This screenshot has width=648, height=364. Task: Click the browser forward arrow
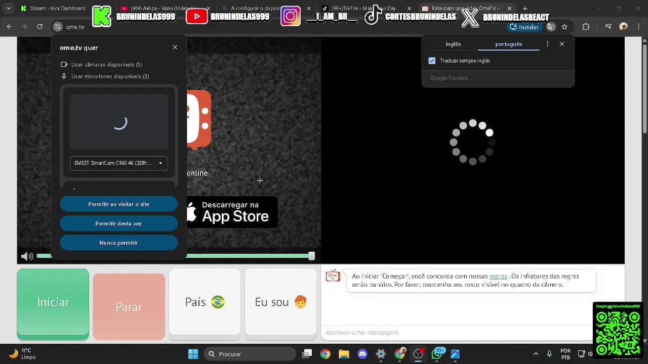coord(24,27)
